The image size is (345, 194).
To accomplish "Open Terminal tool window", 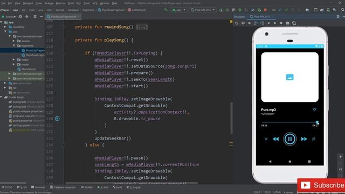I will pos(38,187).
